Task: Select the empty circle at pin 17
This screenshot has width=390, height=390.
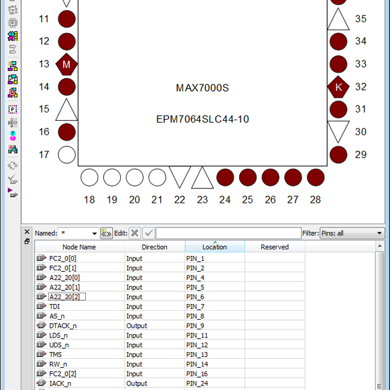Action: (67, 155)
